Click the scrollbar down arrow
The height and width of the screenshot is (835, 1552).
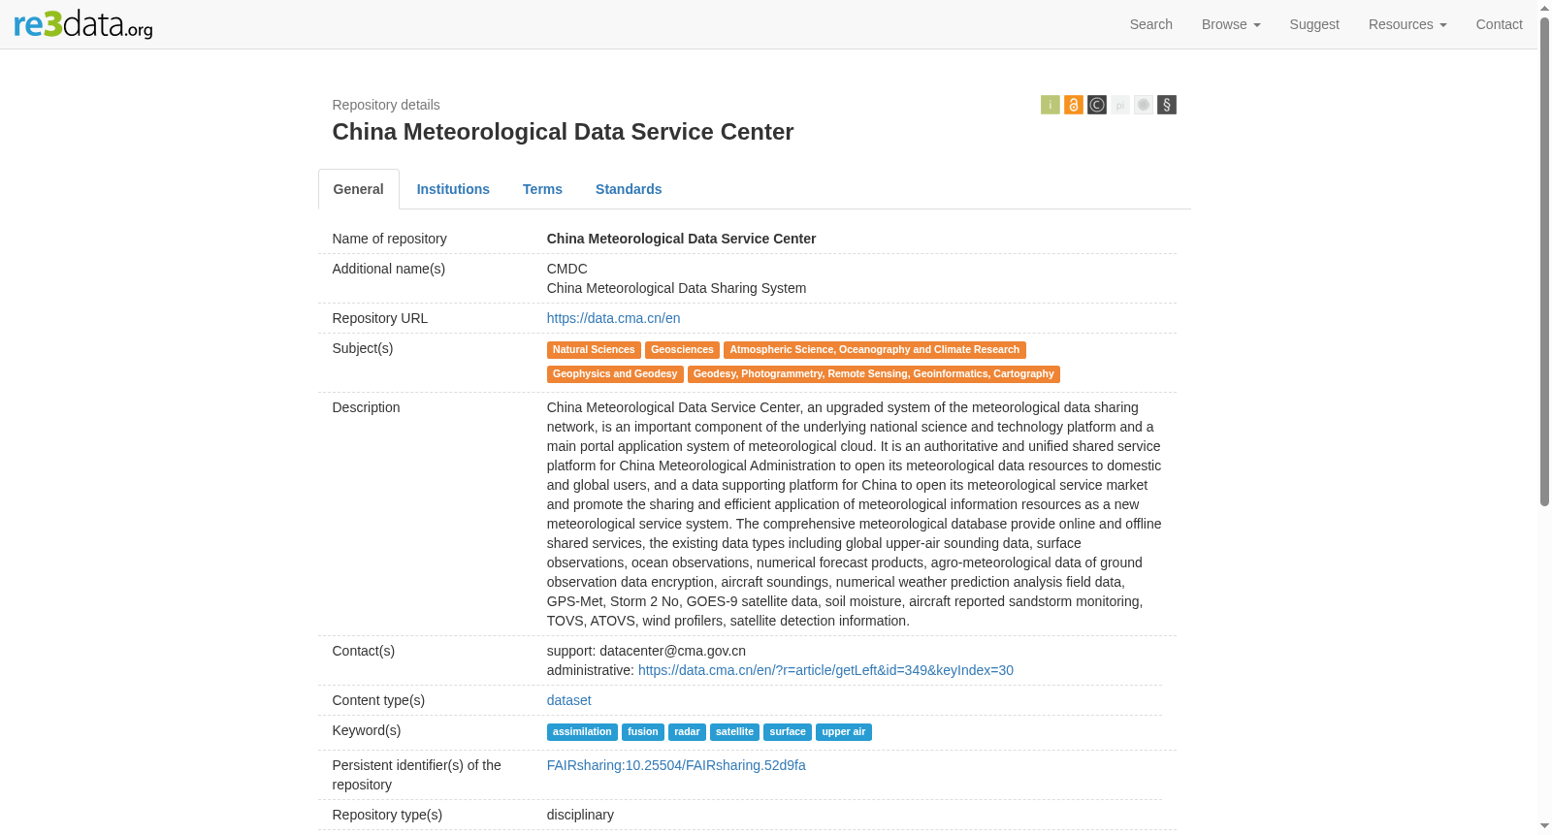coord(1544,826)
